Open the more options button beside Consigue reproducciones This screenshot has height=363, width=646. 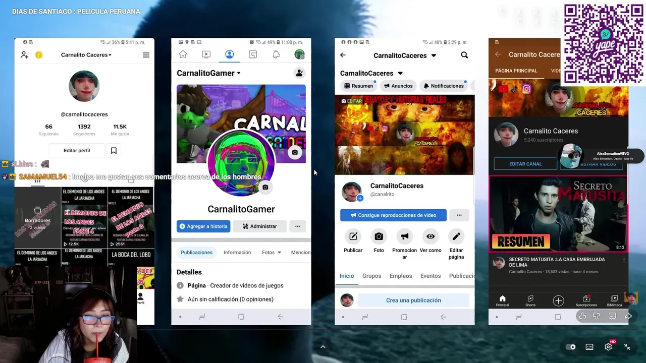(459, 215)
